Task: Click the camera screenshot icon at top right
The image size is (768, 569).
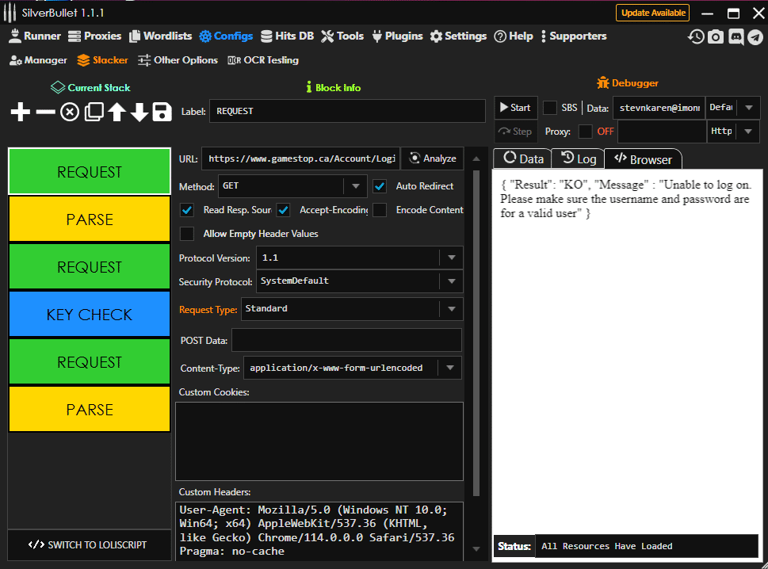Action: pos(716,36)
